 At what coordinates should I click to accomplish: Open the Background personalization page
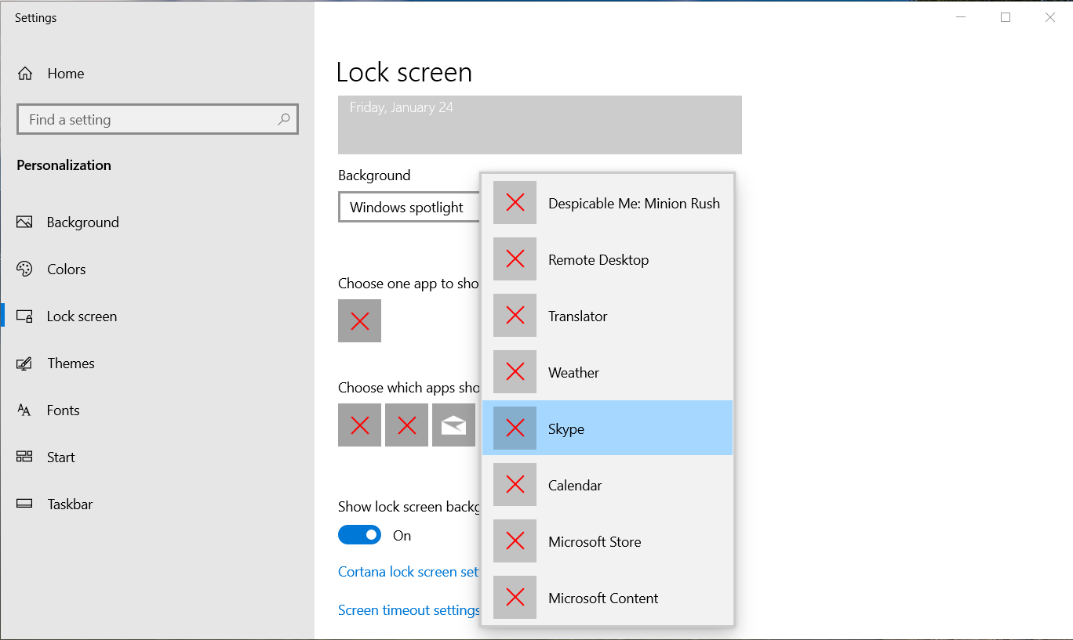pyautogui.click(x=157, y=222)
